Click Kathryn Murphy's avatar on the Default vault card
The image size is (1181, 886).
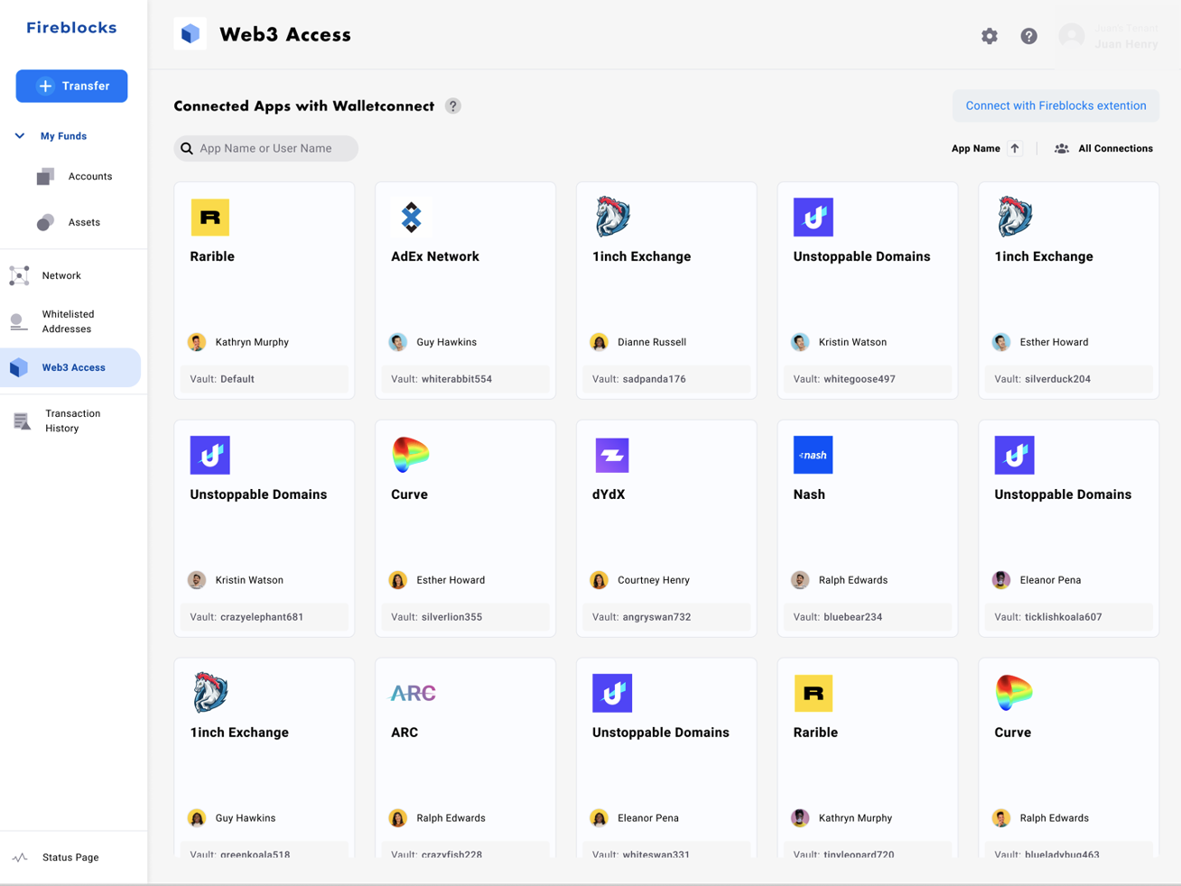pyautogui.click(x=197, y=342)
